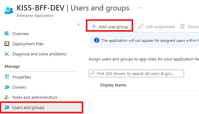Click the Users and groups icon
The image size is (199, 114).
7,107
